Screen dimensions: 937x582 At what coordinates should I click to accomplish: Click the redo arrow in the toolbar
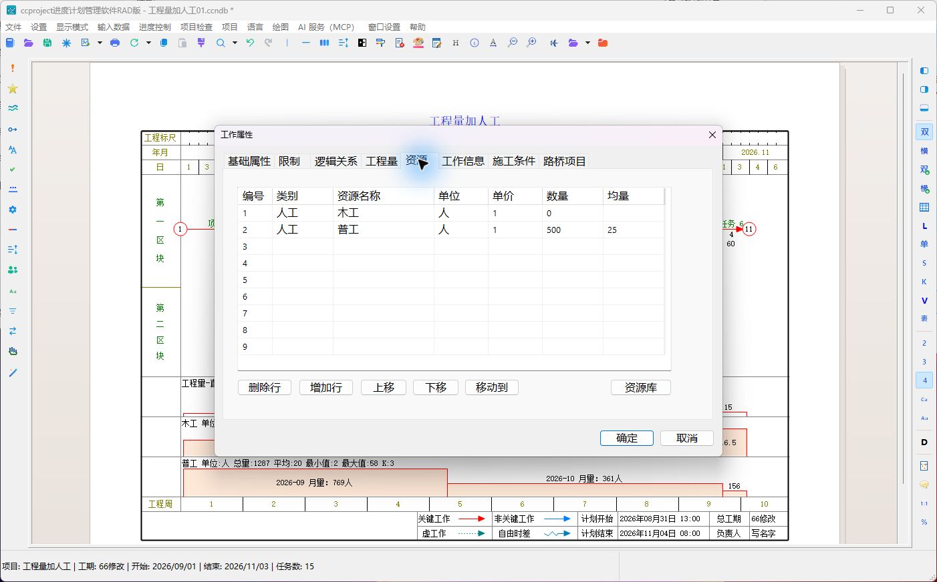click(x=269, y=43)
